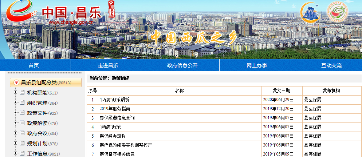Expand the 机构职能 tree node

(x=16, y=93)
